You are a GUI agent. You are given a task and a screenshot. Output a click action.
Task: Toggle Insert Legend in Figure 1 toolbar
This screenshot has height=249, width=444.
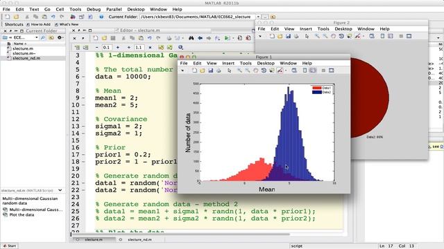tap(313, 71)
